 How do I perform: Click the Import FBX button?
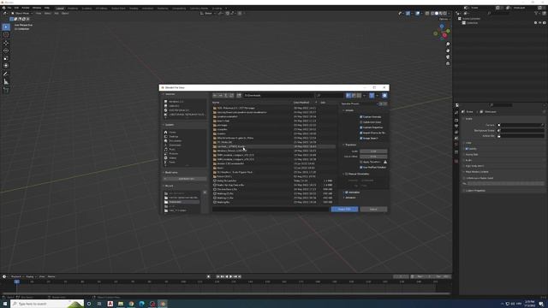tap(344, 209)
